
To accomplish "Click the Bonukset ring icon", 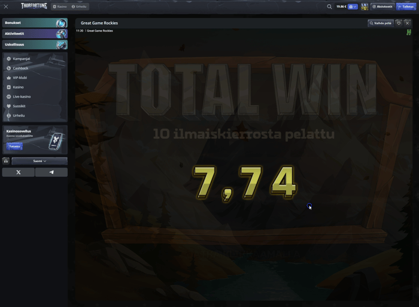I will click(61, 23).
